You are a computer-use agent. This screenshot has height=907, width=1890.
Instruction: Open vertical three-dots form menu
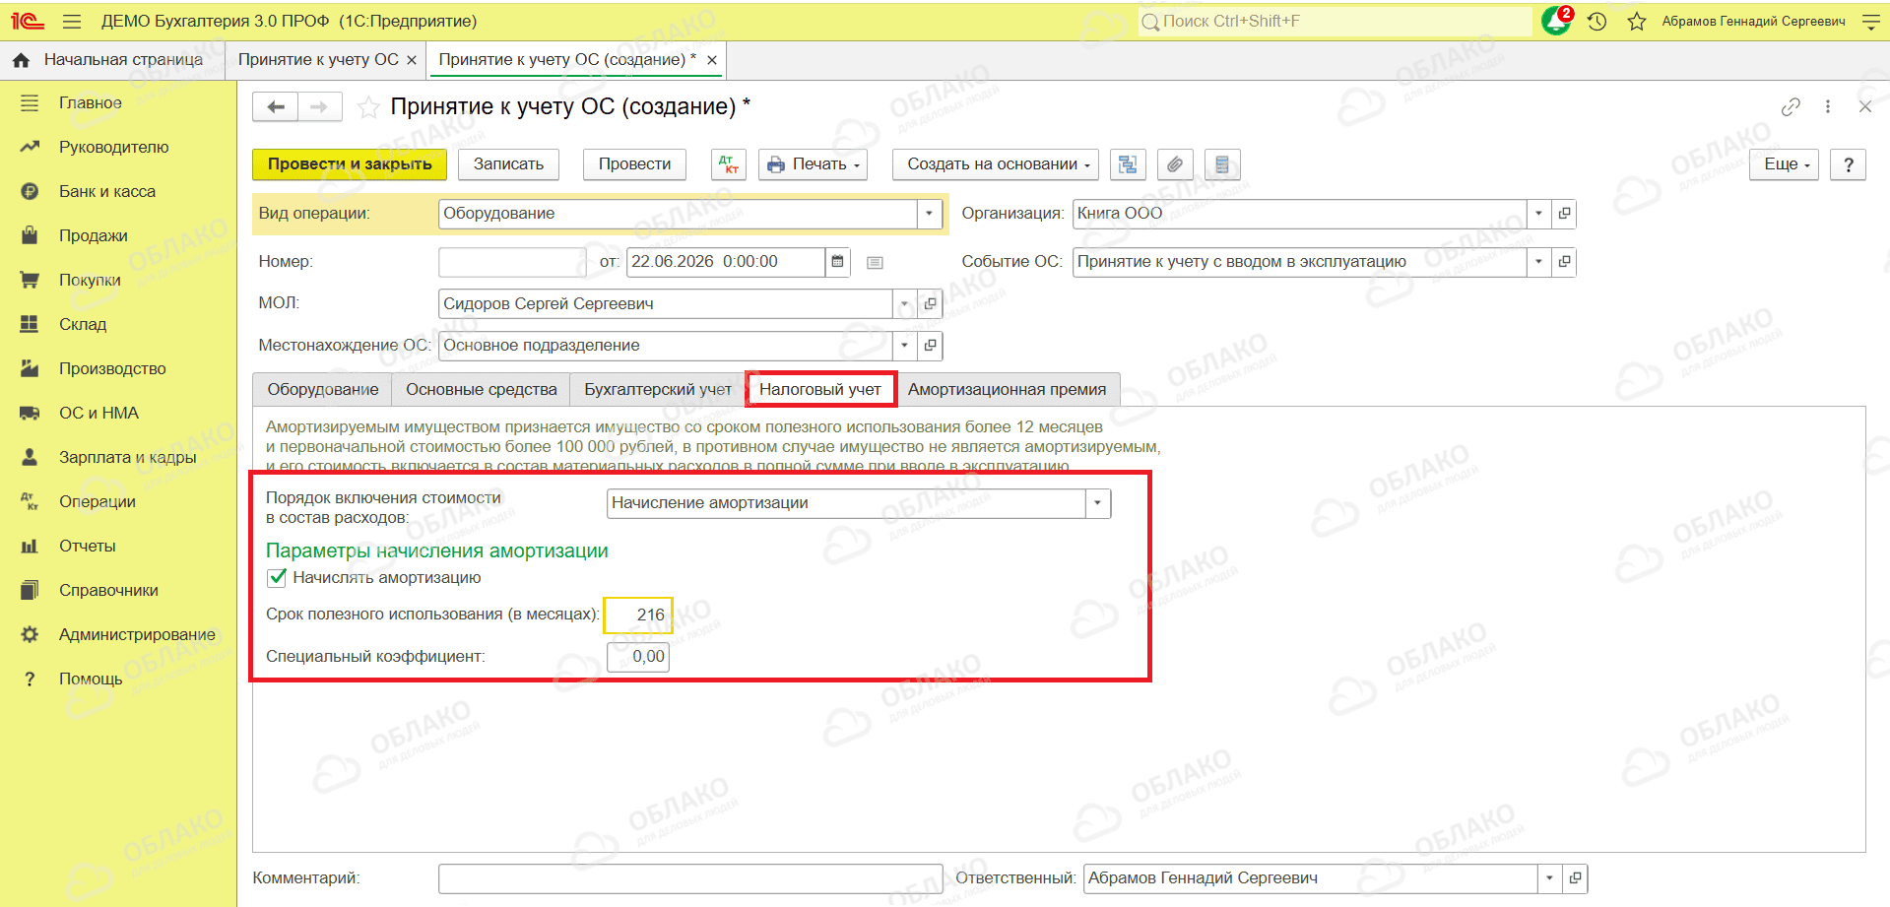click(x=1828, y=106)
